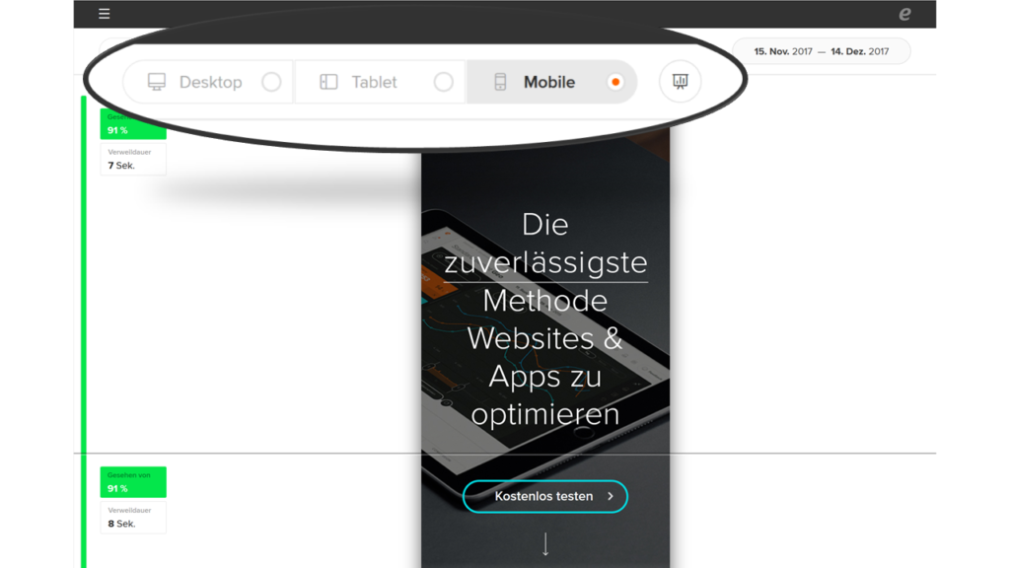
Task: Switch to the Mobile tab
Action: (552, 82)
